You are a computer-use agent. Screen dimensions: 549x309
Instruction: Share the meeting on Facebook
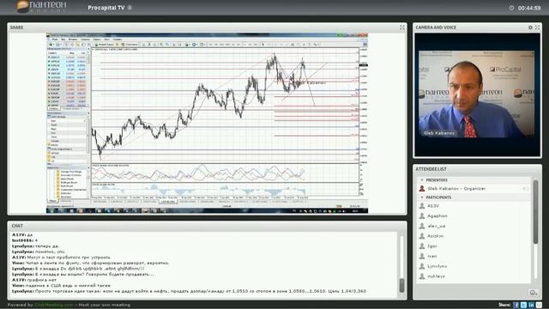coord(516,306)
